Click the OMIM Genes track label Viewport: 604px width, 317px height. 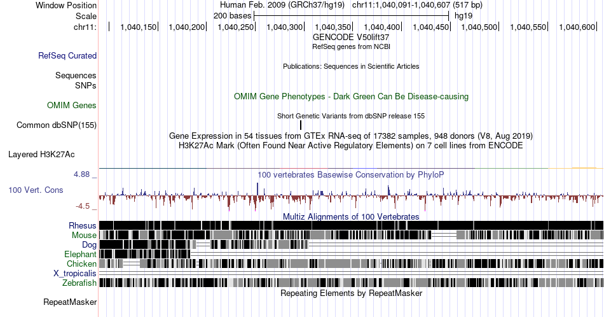click(72, 105)
